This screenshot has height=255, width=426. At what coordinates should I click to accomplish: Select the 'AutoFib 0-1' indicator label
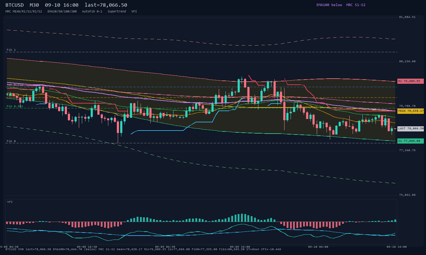tap(92, 11)
